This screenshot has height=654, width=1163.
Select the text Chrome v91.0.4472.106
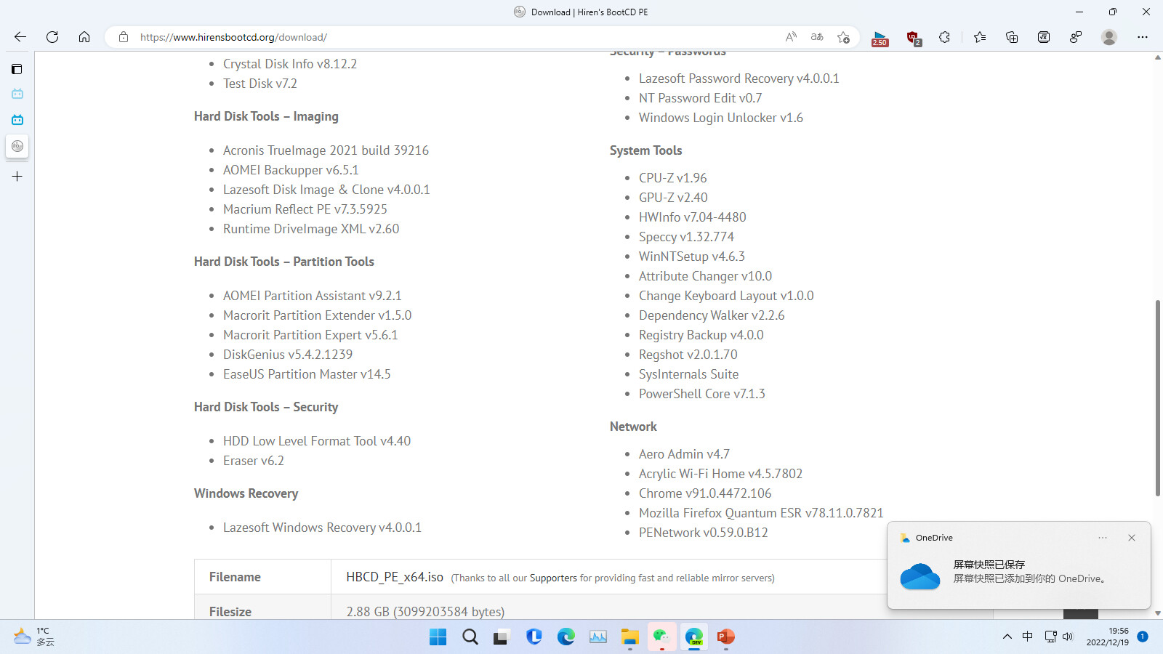705,493
